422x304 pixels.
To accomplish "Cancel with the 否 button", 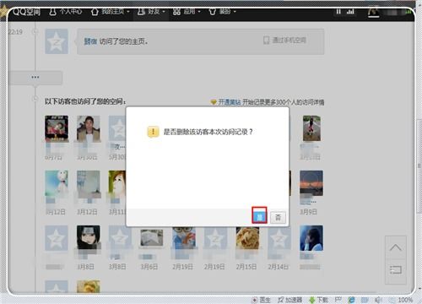I will [278, 217].
